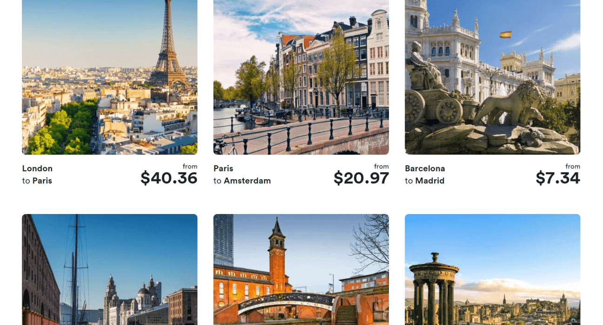Click the Paris origin label
This screenshot has width=603, height=325.
point(223,169)
